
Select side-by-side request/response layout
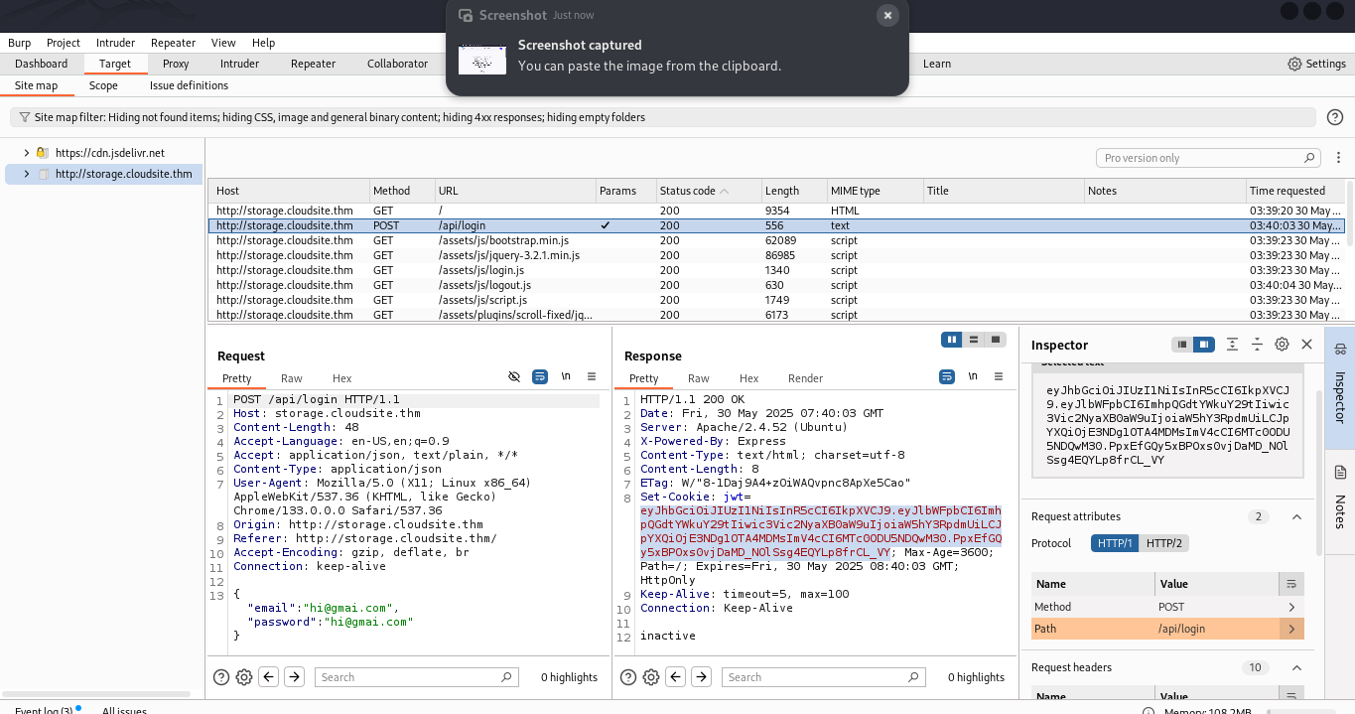(952, 340)
